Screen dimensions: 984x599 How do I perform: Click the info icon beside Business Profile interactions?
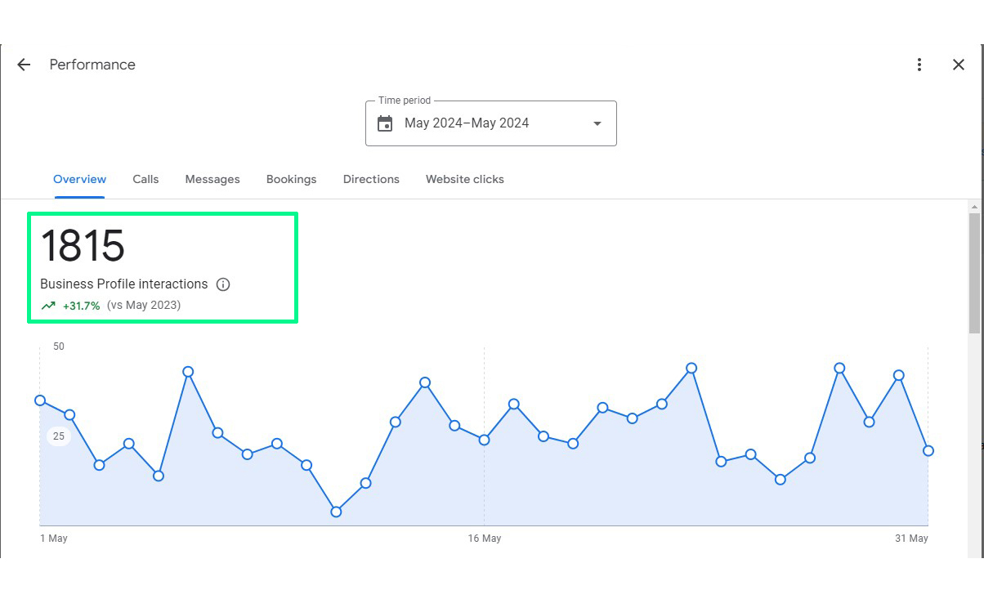pos(223,284)
